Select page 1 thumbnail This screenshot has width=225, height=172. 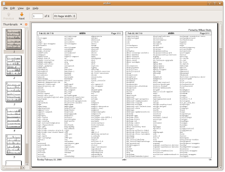[13, 39]
